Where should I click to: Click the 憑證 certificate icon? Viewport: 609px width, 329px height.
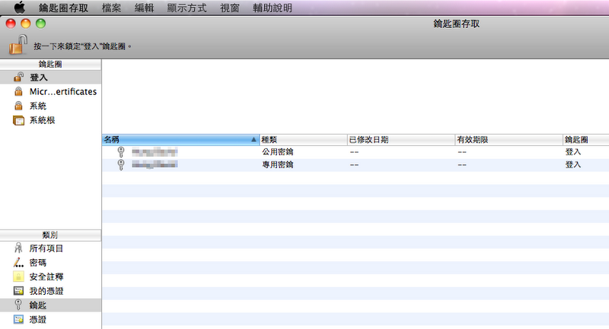point(18,320)
